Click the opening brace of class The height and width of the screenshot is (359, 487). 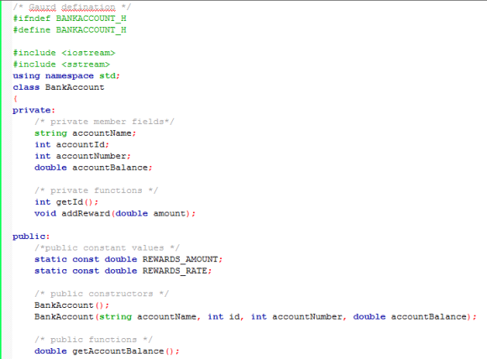tap(15, 99)
